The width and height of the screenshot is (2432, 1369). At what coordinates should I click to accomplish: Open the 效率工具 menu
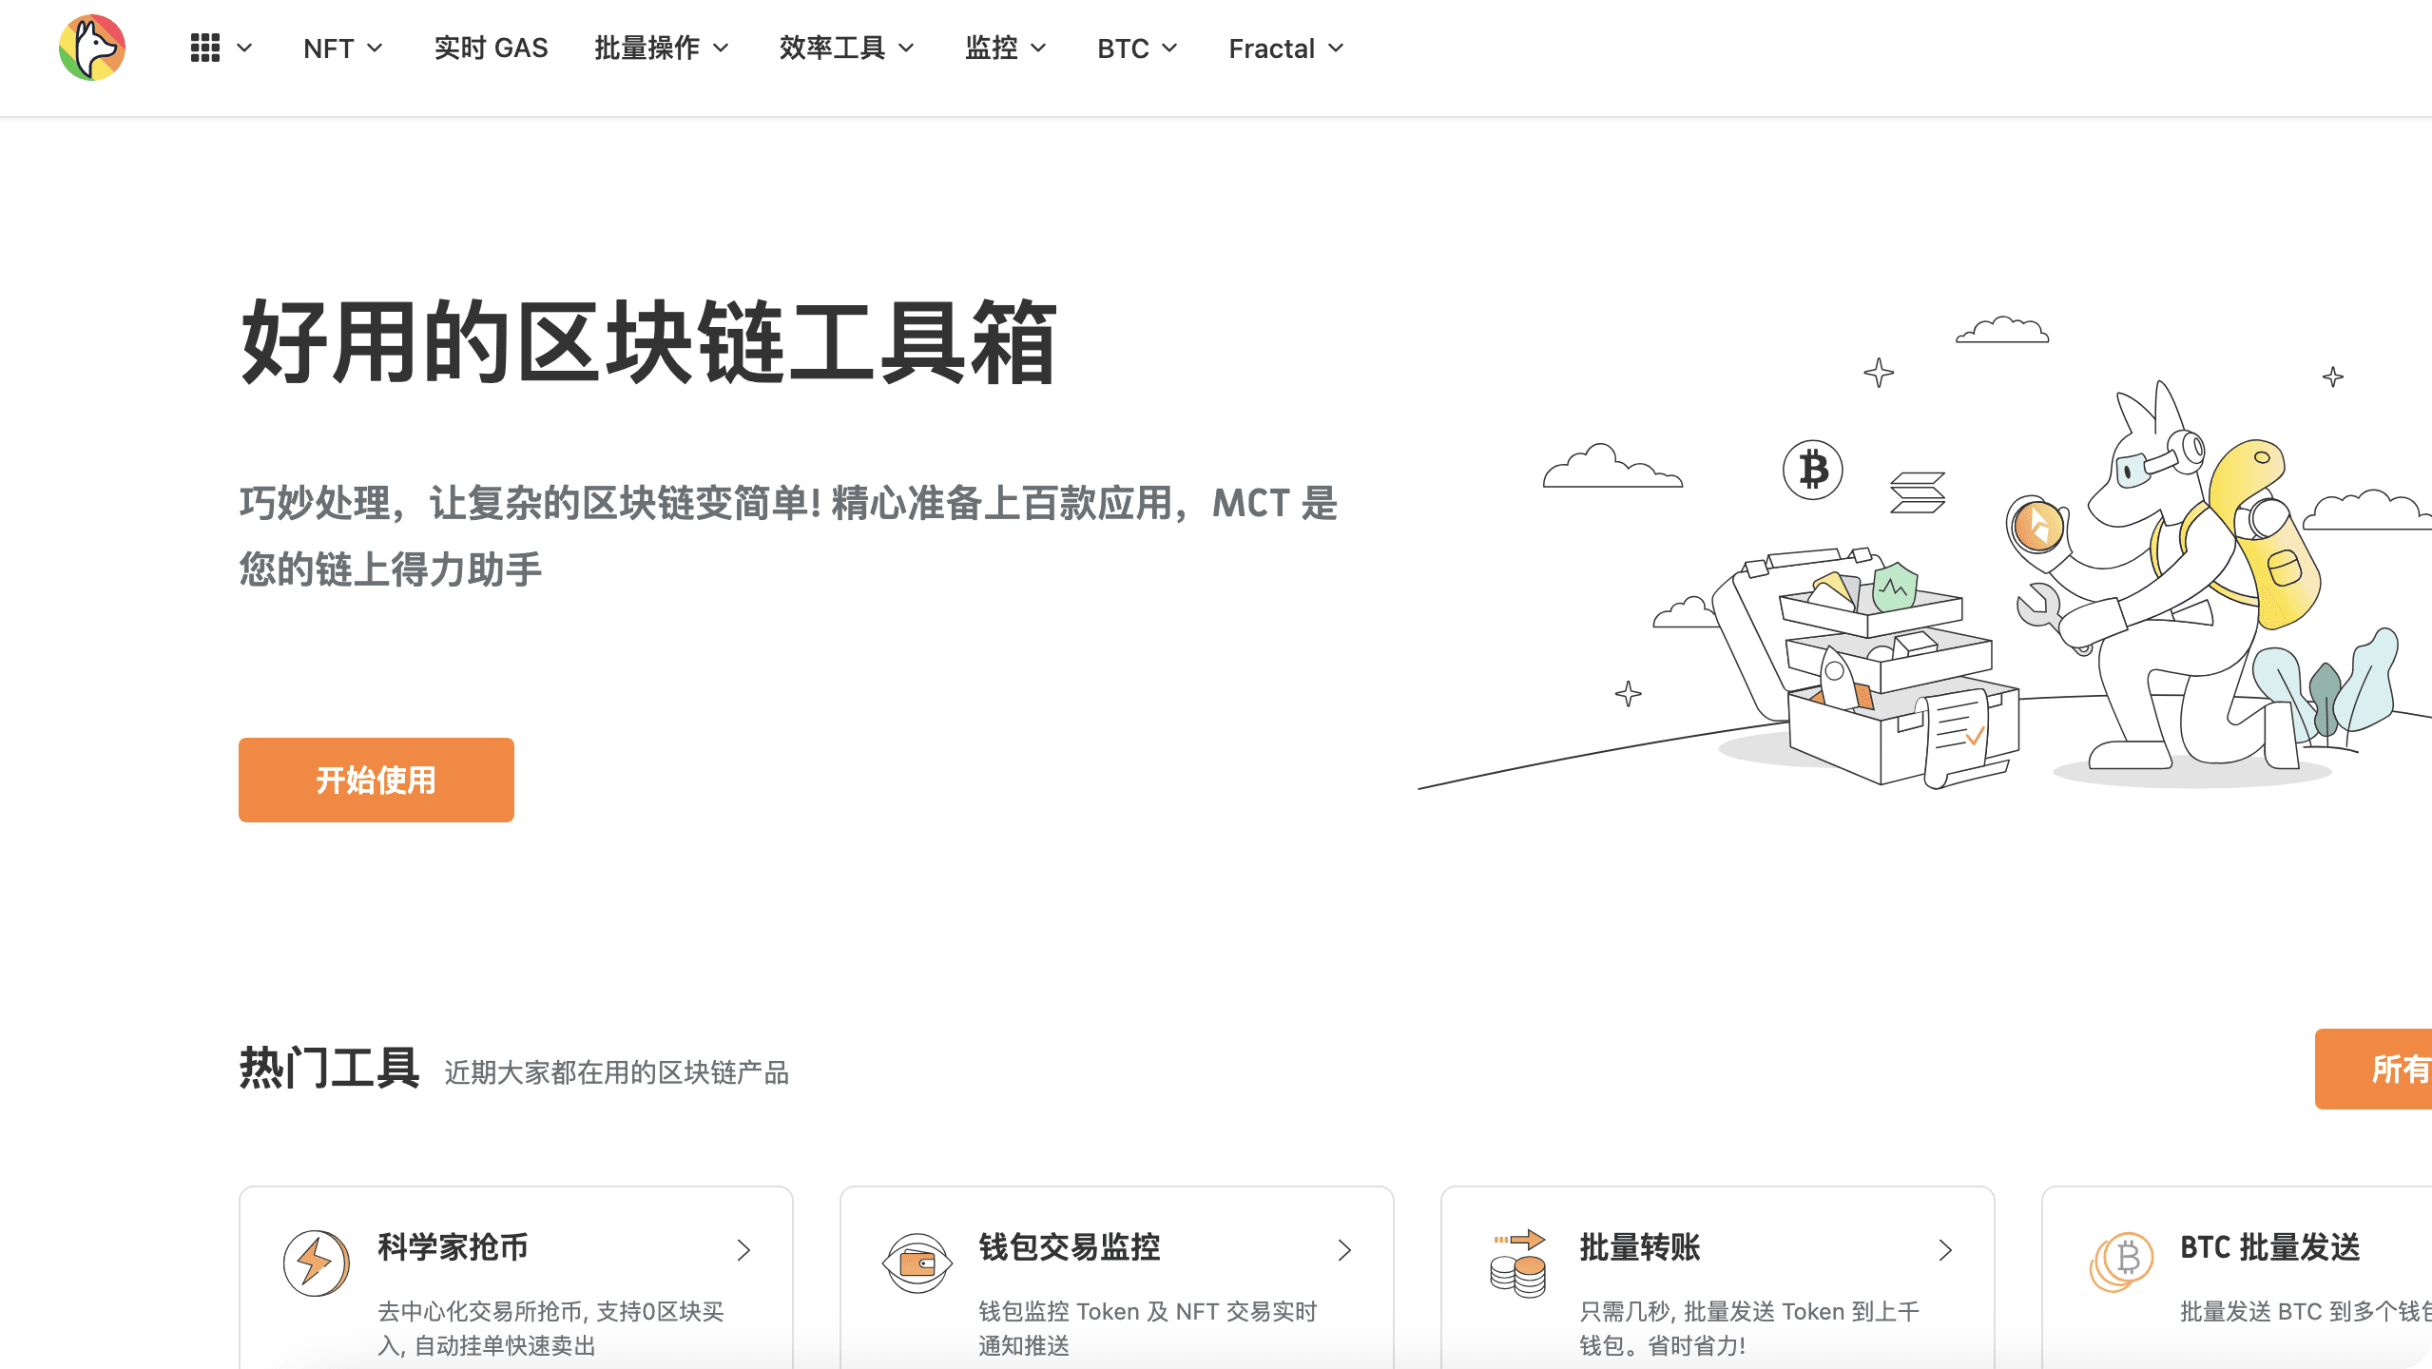point(832,48)
